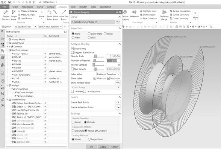Switch to the Surface ribbon tab
Viewport: 221px width, 149px height.
point(51,7)
